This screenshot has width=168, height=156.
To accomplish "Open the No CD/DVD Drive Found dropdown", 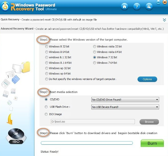I will click(x=125, y=99).
